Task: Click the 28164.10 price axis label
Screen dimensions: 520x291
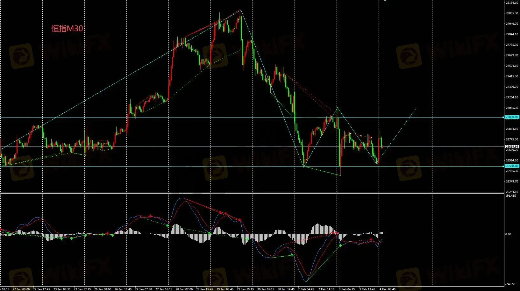Action: (x=512, y=3)
